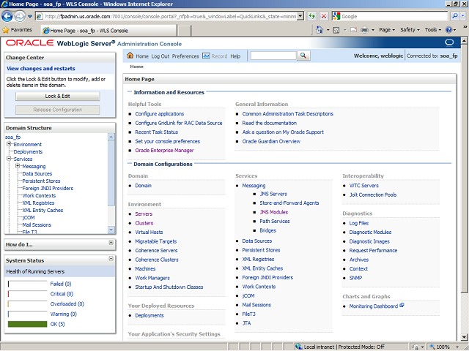Click the Monitoring Dashboard external link icon

[402, 305]
